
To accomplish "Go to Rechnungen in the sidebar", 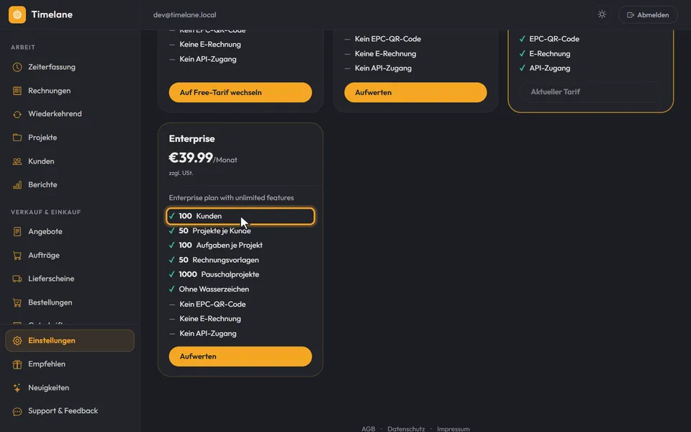I will pos(70,91).
